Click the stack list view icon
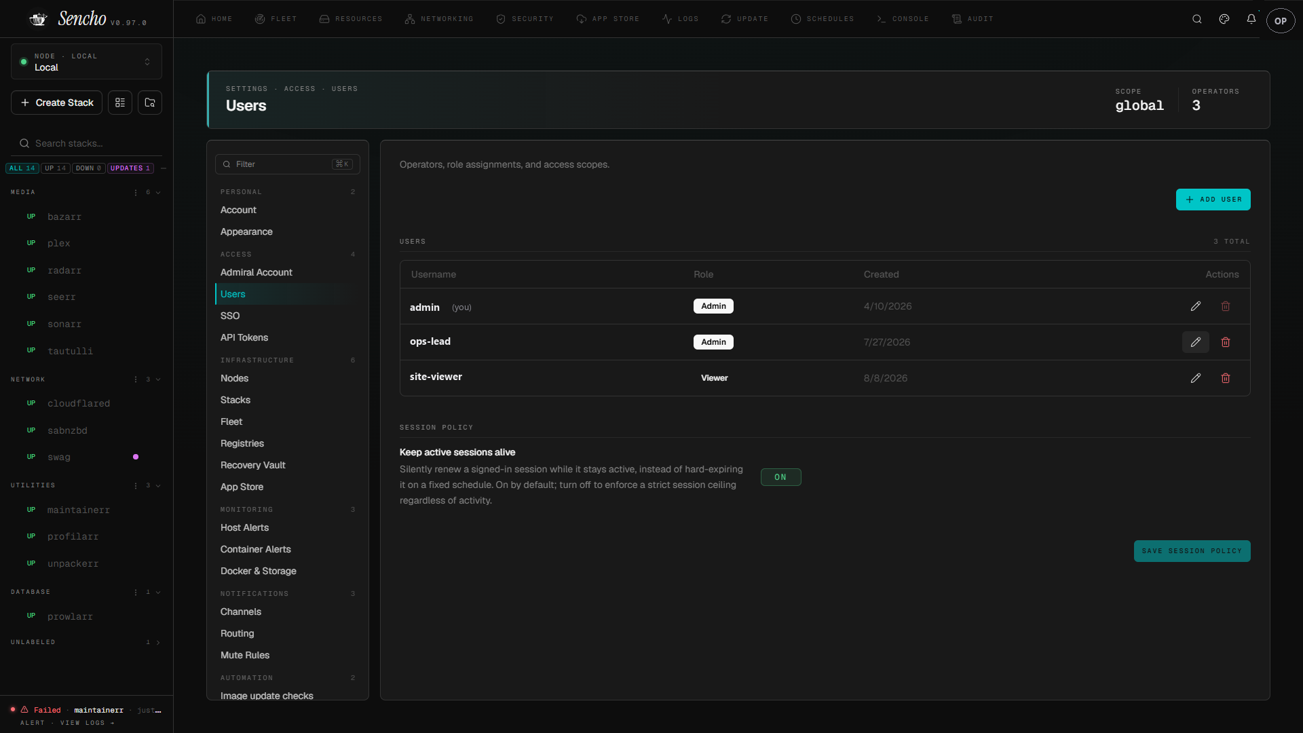 (x=120, y=102)
